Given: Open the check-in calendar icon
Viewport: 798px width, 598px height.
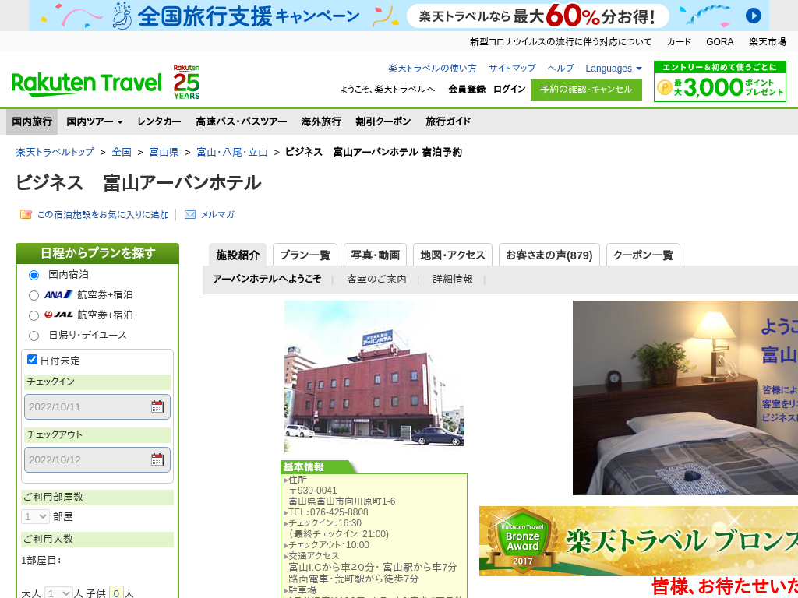Looking at the screenshot, I should tap(157, 406).
